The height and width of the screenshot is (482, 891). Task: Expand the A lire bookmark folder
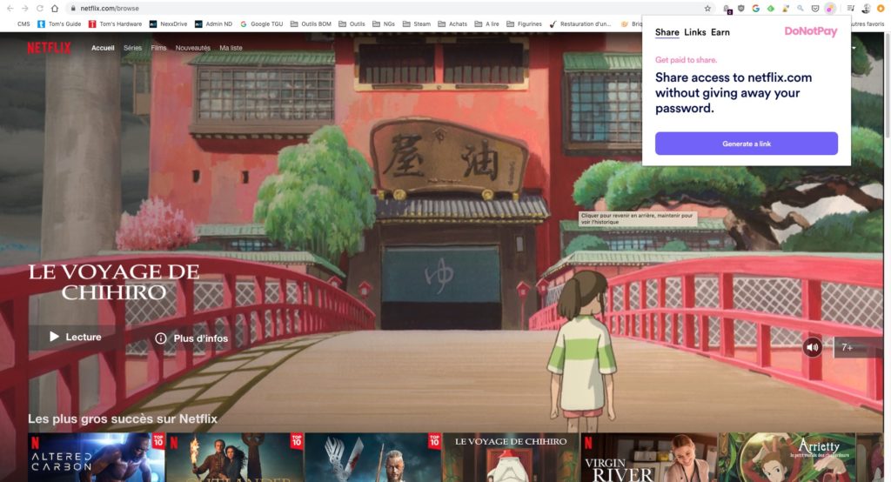click(x=487, y=23)
